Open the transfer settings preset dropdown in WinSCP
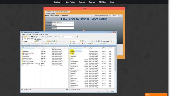The height and width of the screenshot is (96, 170). [x=64, y=37]
